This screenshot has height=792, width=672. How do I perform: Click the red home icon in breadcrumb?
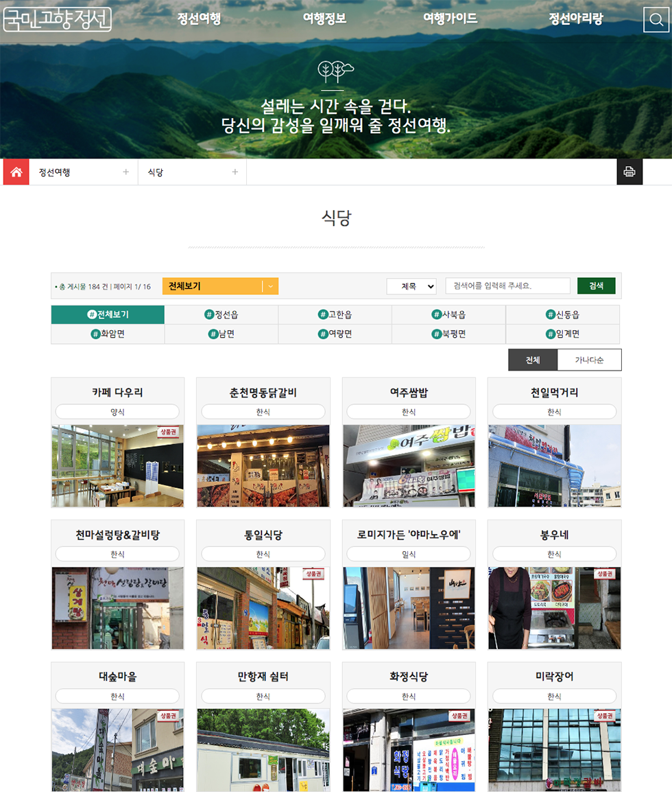(16, 172)
